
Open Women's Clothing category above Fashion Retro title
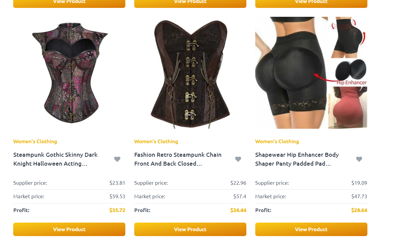pos(156,141)
